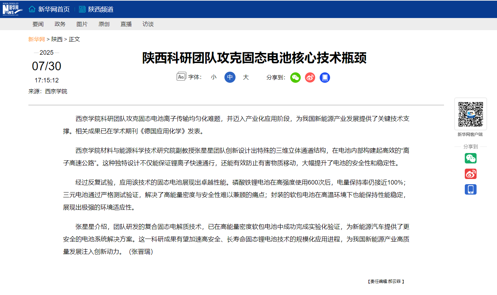Set font size to 大

click(x=246, y=77)
